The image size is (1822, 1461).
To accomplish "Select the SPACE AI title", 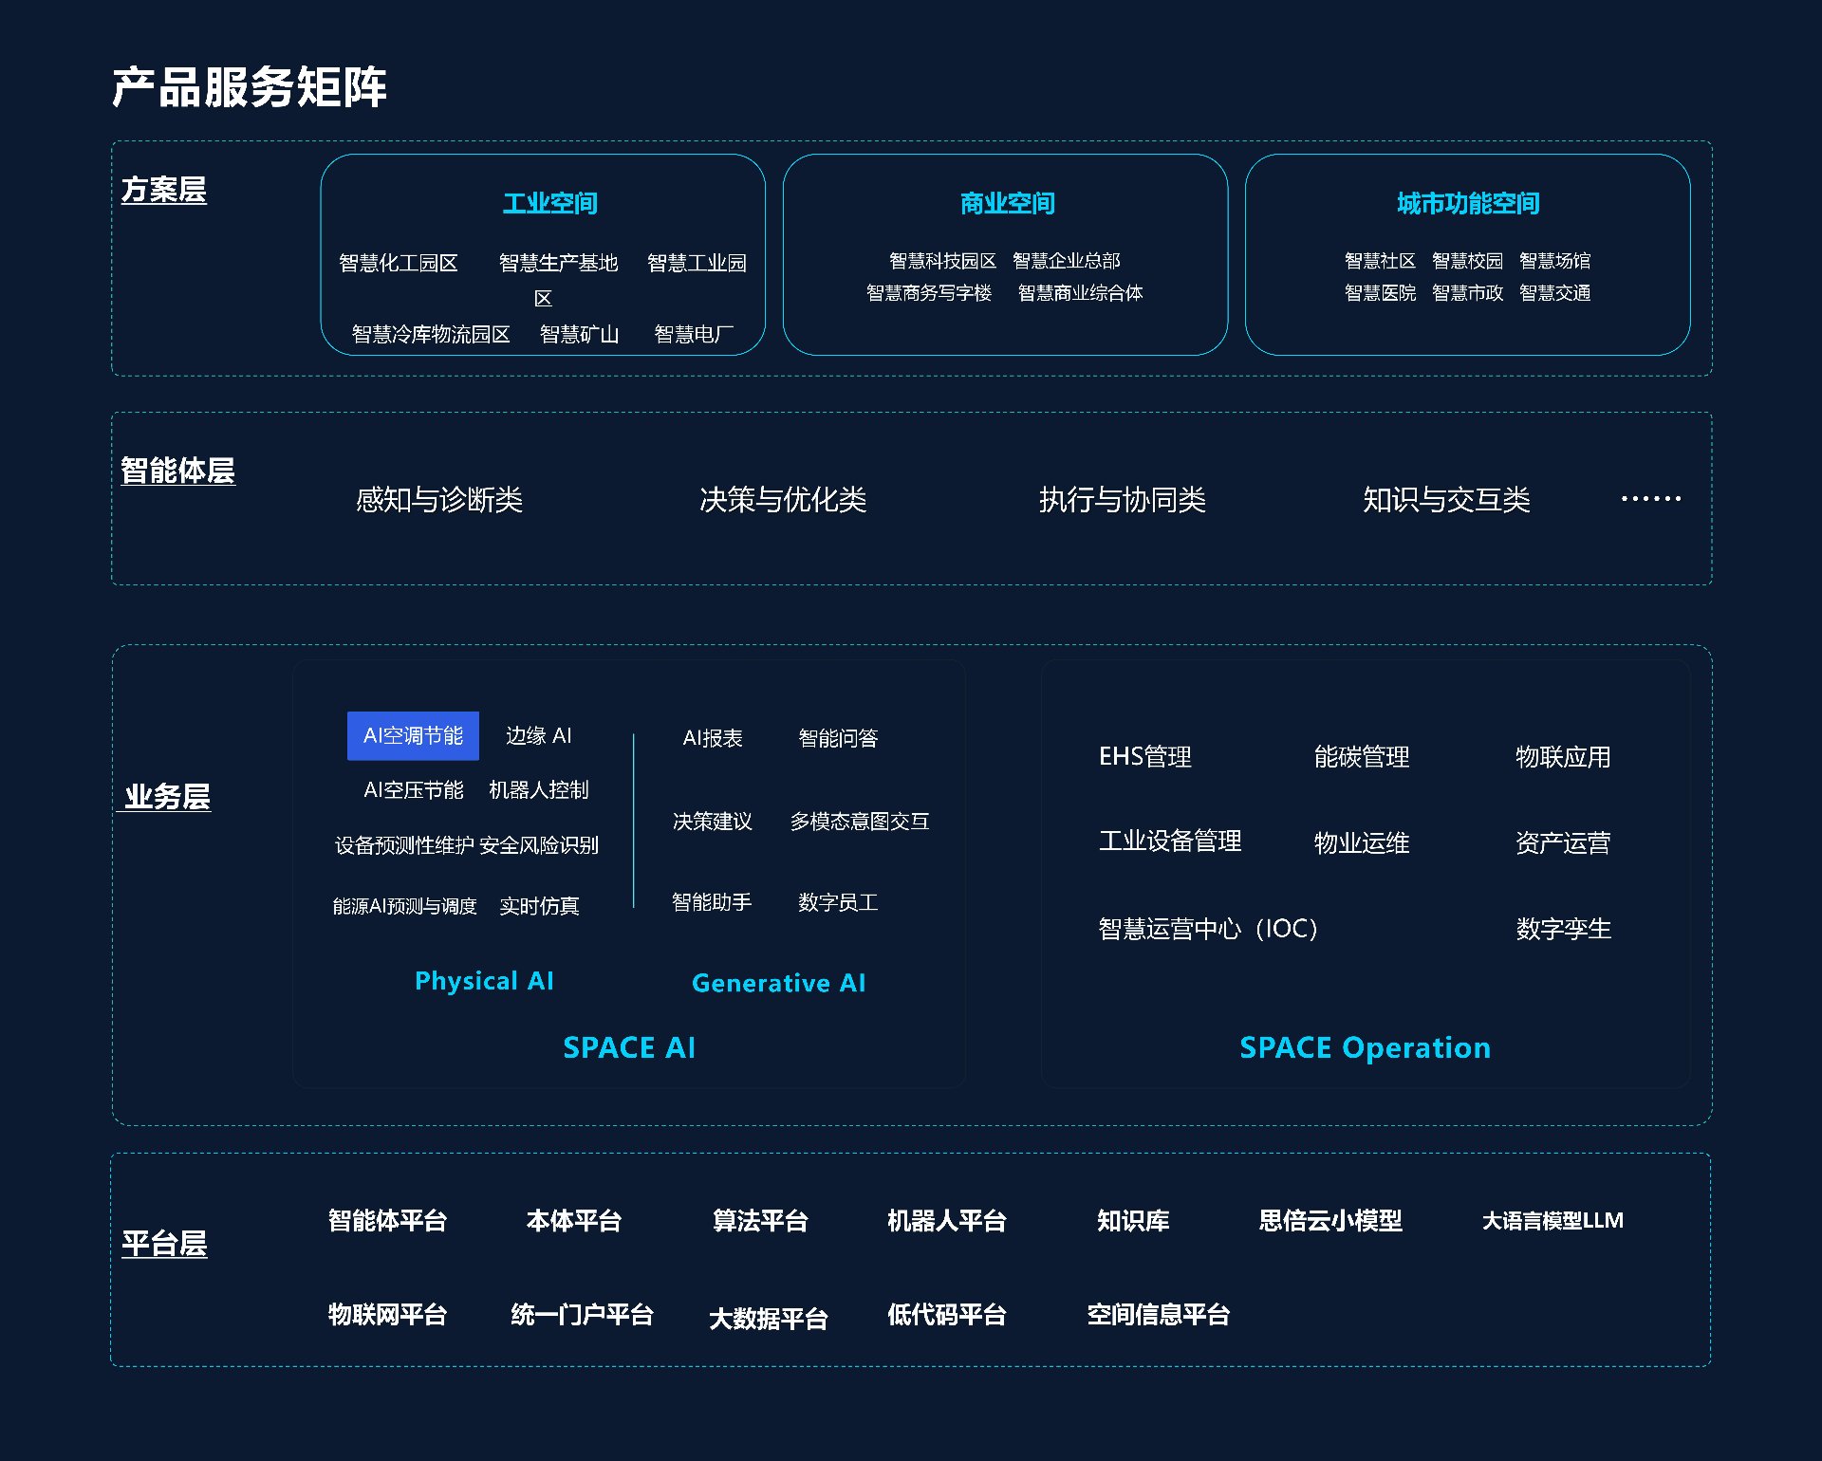I will click(x=629, y=1047).
